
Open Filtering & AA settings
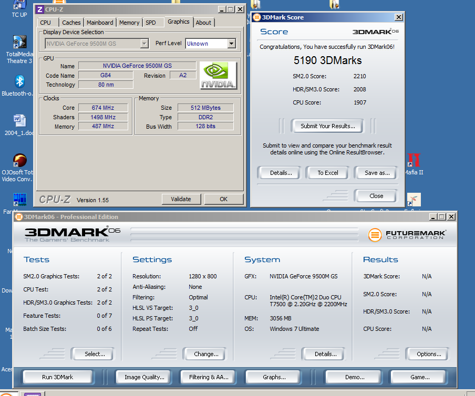click(209, 377)
